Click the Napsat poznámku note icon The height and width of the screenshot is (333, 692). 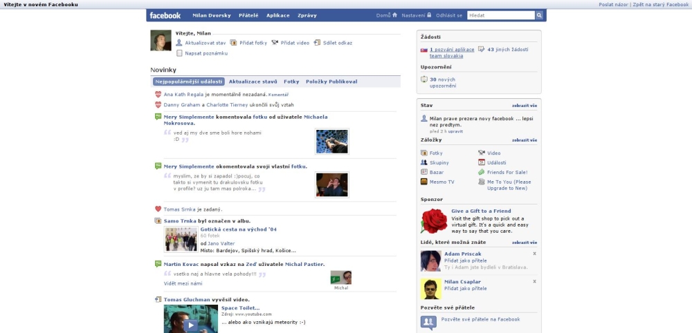tap(179, 53)
